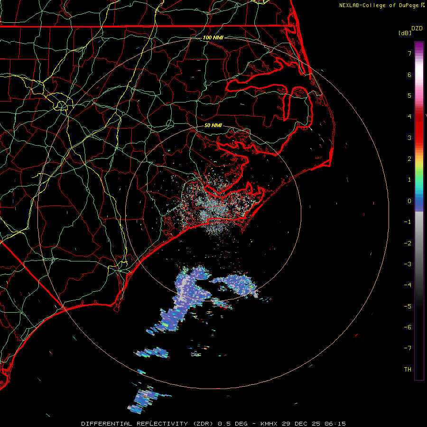This screenshot has height=427, width=427.
Task: Click the 3 value on color scale
Action: 409,138
